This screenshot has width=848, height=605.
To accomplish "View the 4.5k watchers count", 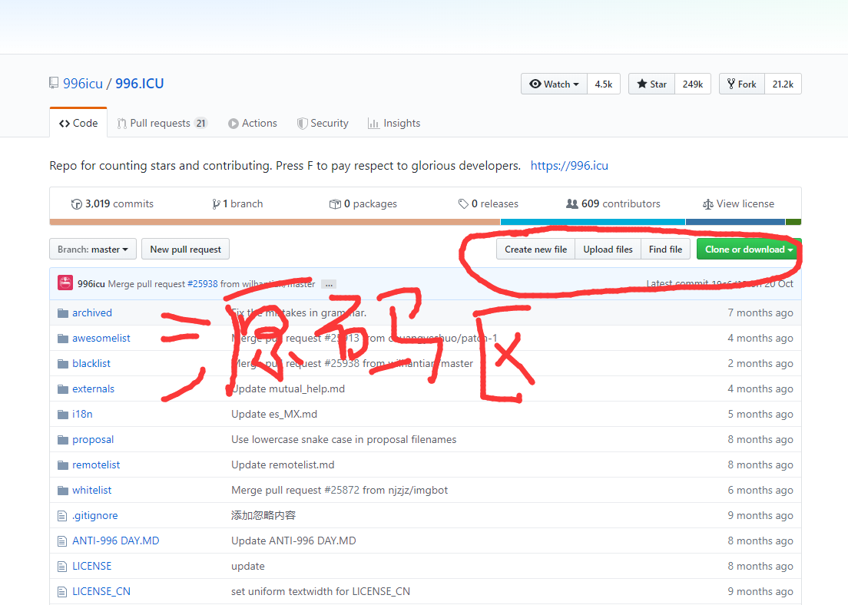I will 604,84.
